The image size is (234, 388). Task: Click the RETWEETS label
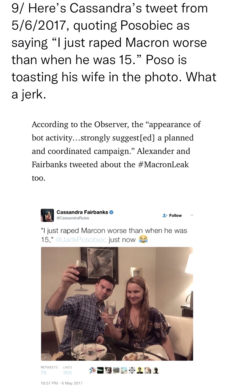pos(49,367)
